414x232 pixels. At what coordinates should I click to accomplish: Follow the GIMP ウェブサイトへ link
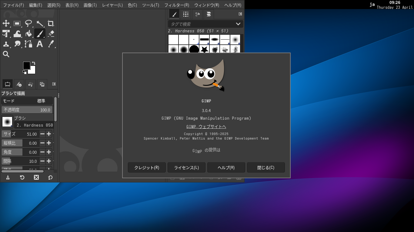(x=206, y=127)
